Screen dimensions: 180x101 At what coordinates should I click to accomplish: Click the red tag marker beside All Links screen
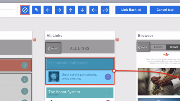click(x=117, y=40)
